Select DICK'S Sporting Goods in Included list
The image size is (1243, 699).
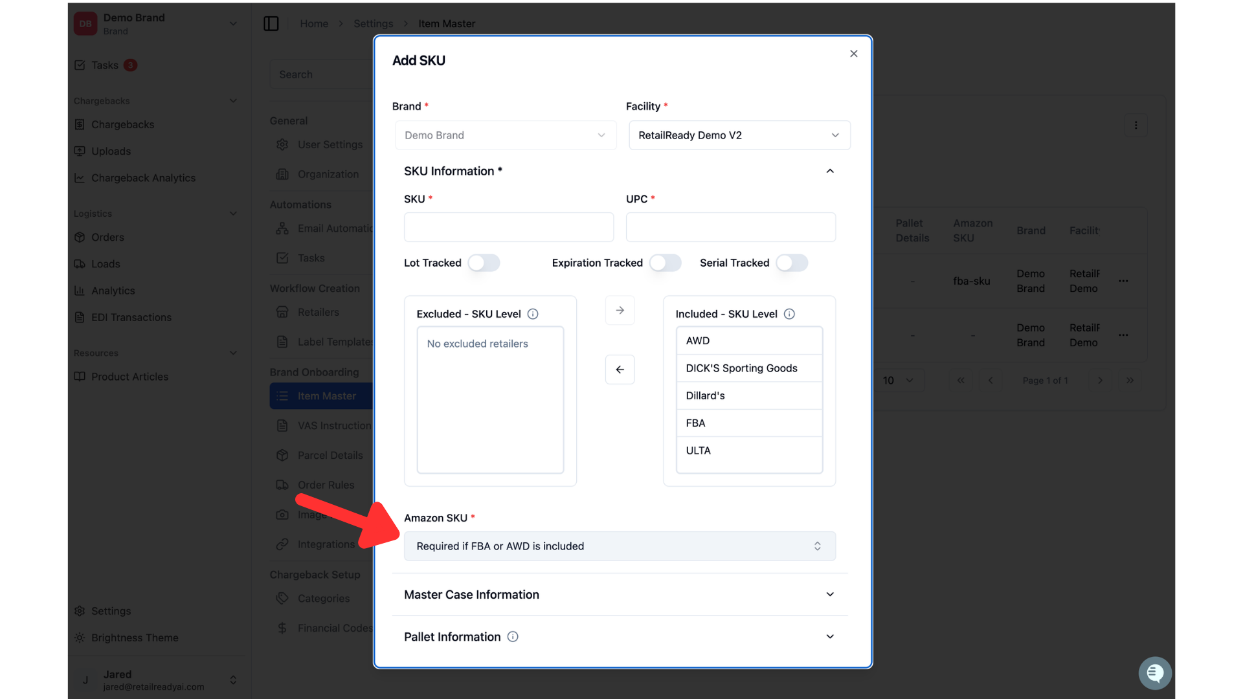[749, 368]
